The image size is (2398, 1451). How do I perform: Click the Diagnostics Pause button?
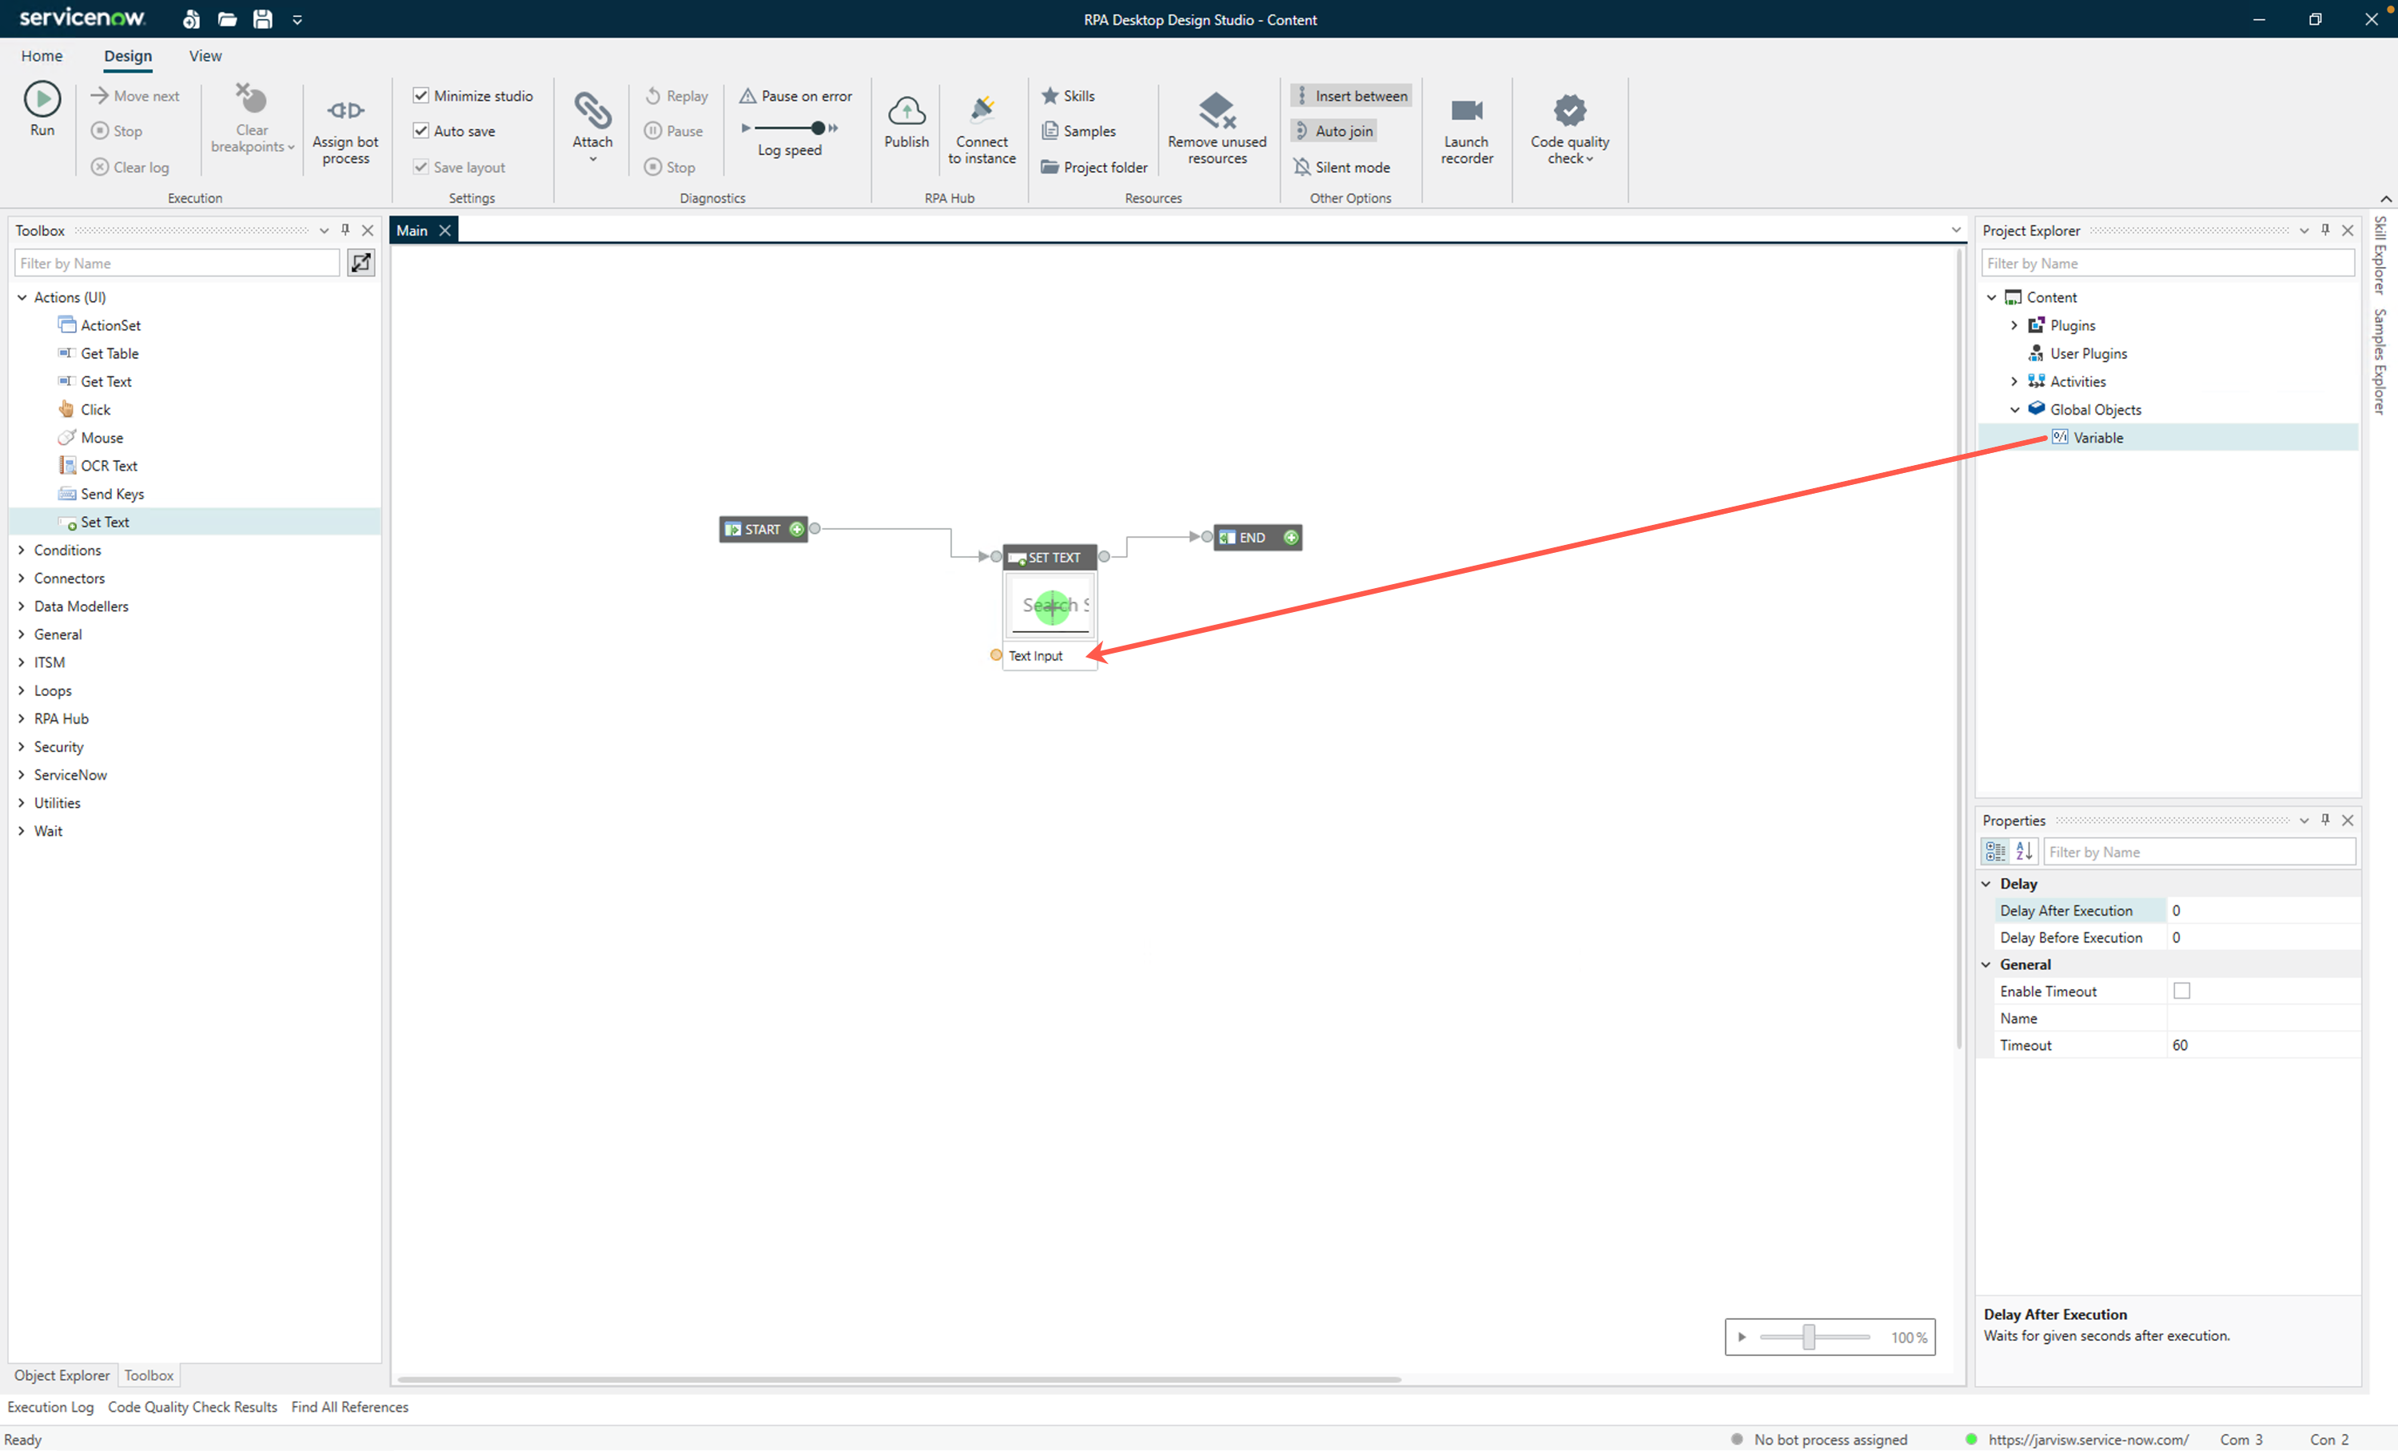click(674, 130)
